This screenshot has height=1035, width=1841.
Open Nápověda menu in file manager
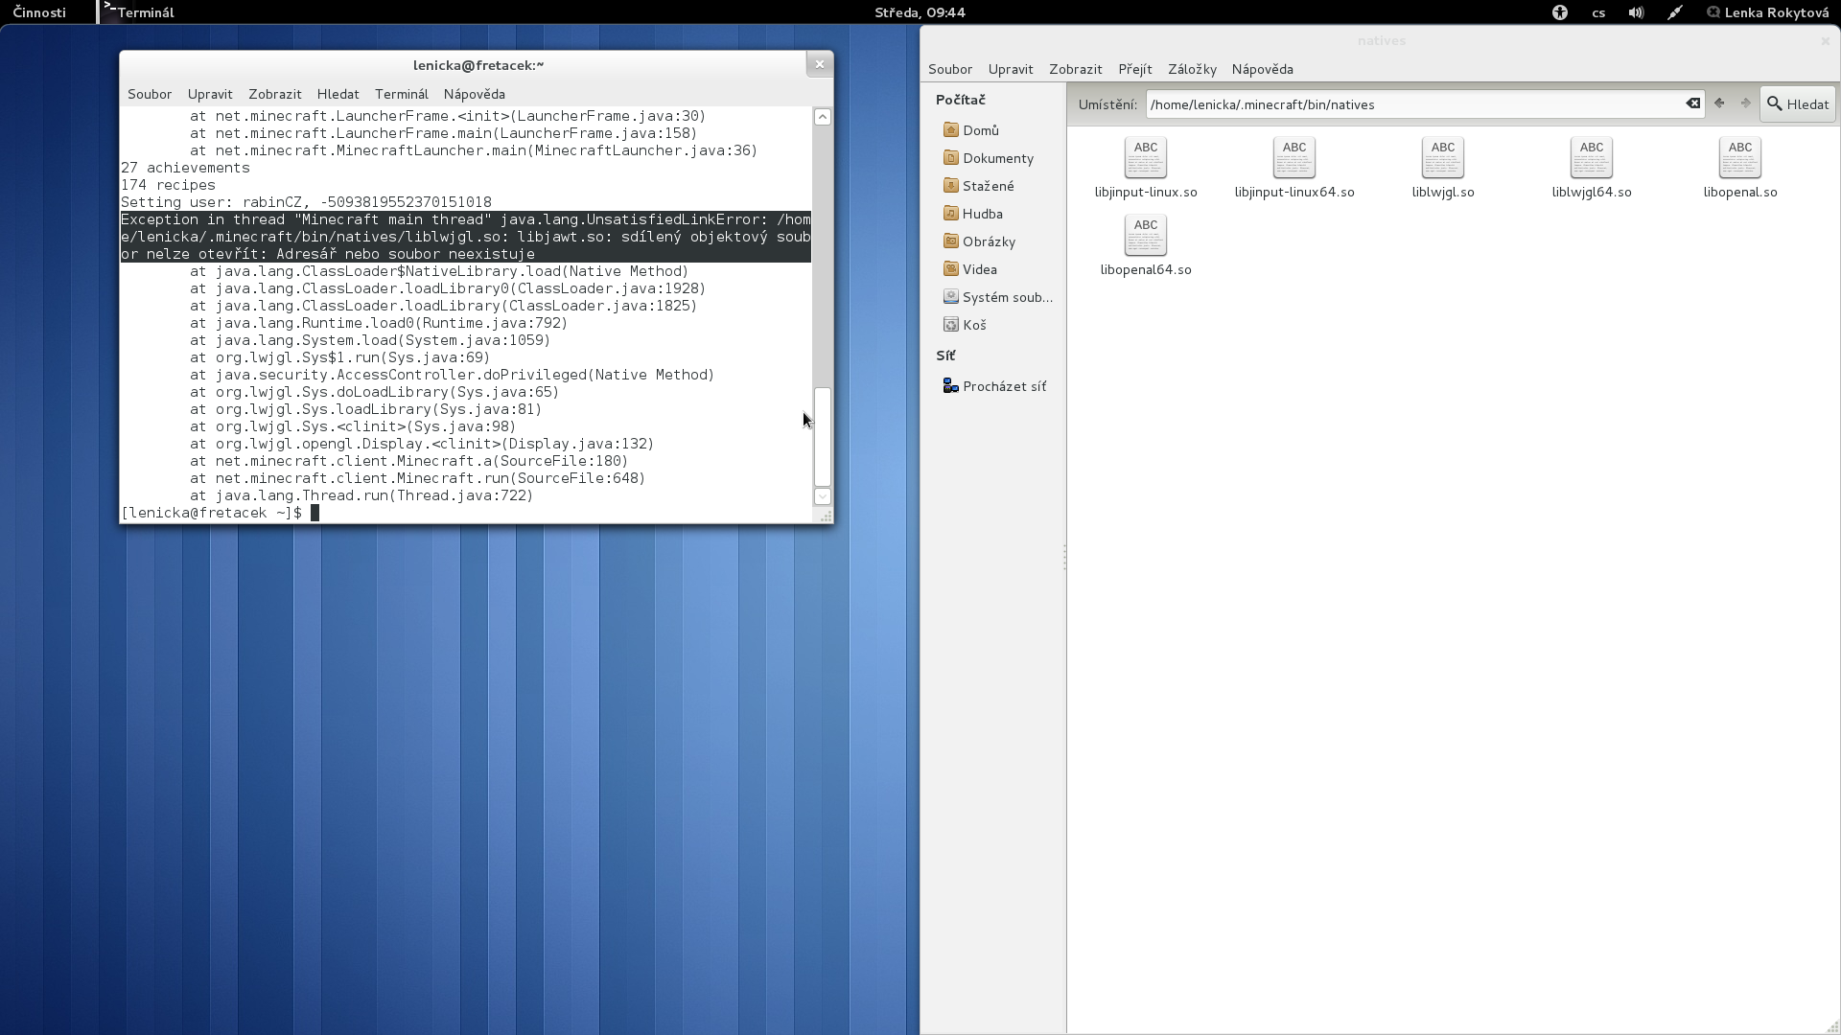click(x=1263, y=69)
